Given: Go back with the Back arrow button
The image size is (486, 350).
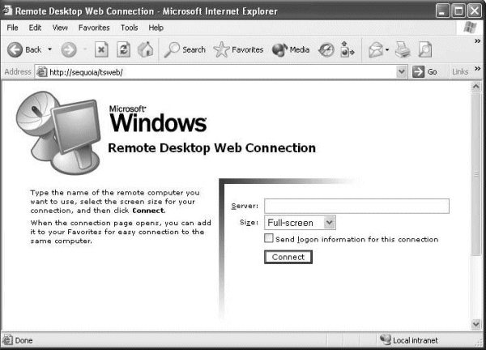Looking at the screenshot, I should tap(24, 49).
